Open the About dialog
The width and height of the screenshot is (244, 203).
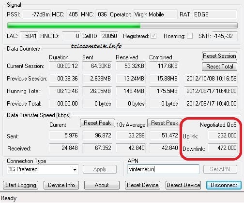102,185
